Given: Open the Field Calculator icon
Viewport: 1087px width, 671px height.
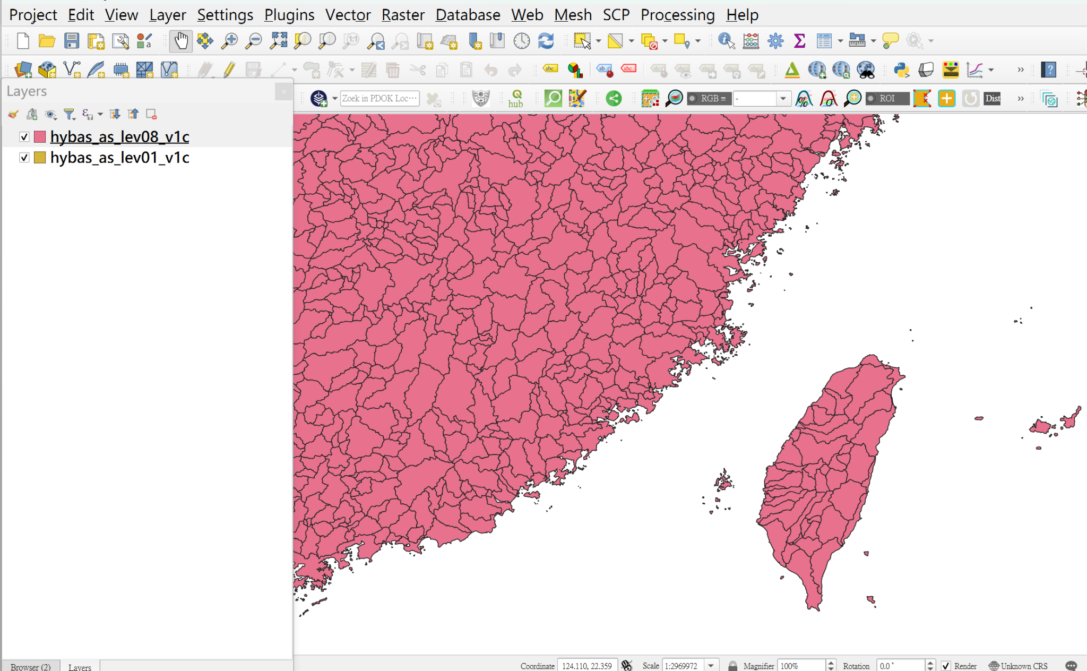Looking at the screenshot, I should [751, 41].
